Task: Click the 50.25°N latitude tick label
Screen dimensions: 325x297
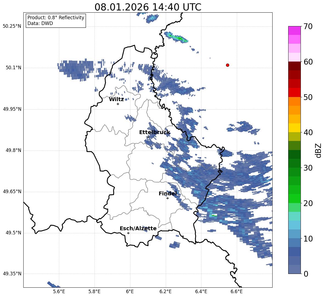Action: [x=12, y=26]
